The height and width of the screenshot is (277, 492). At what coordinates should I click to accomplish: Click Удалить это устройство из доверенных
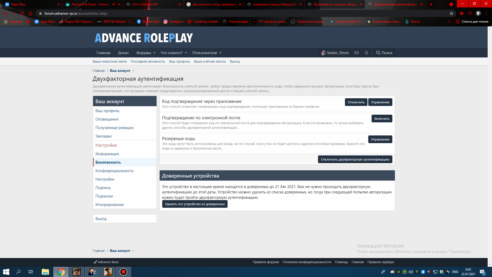point(195,204)
